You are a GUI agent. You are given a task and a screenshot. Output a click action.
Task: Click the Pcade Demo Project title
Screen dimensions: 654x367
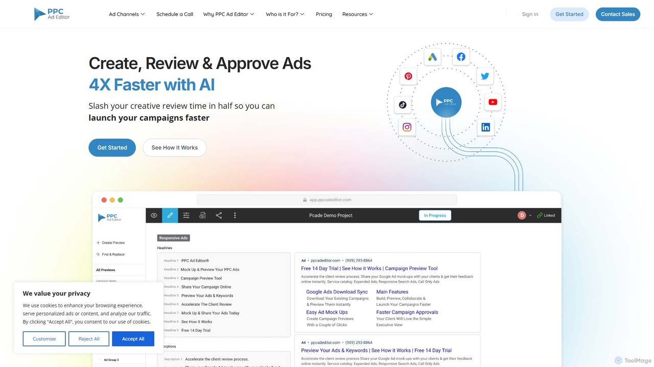tap(331, 216)
